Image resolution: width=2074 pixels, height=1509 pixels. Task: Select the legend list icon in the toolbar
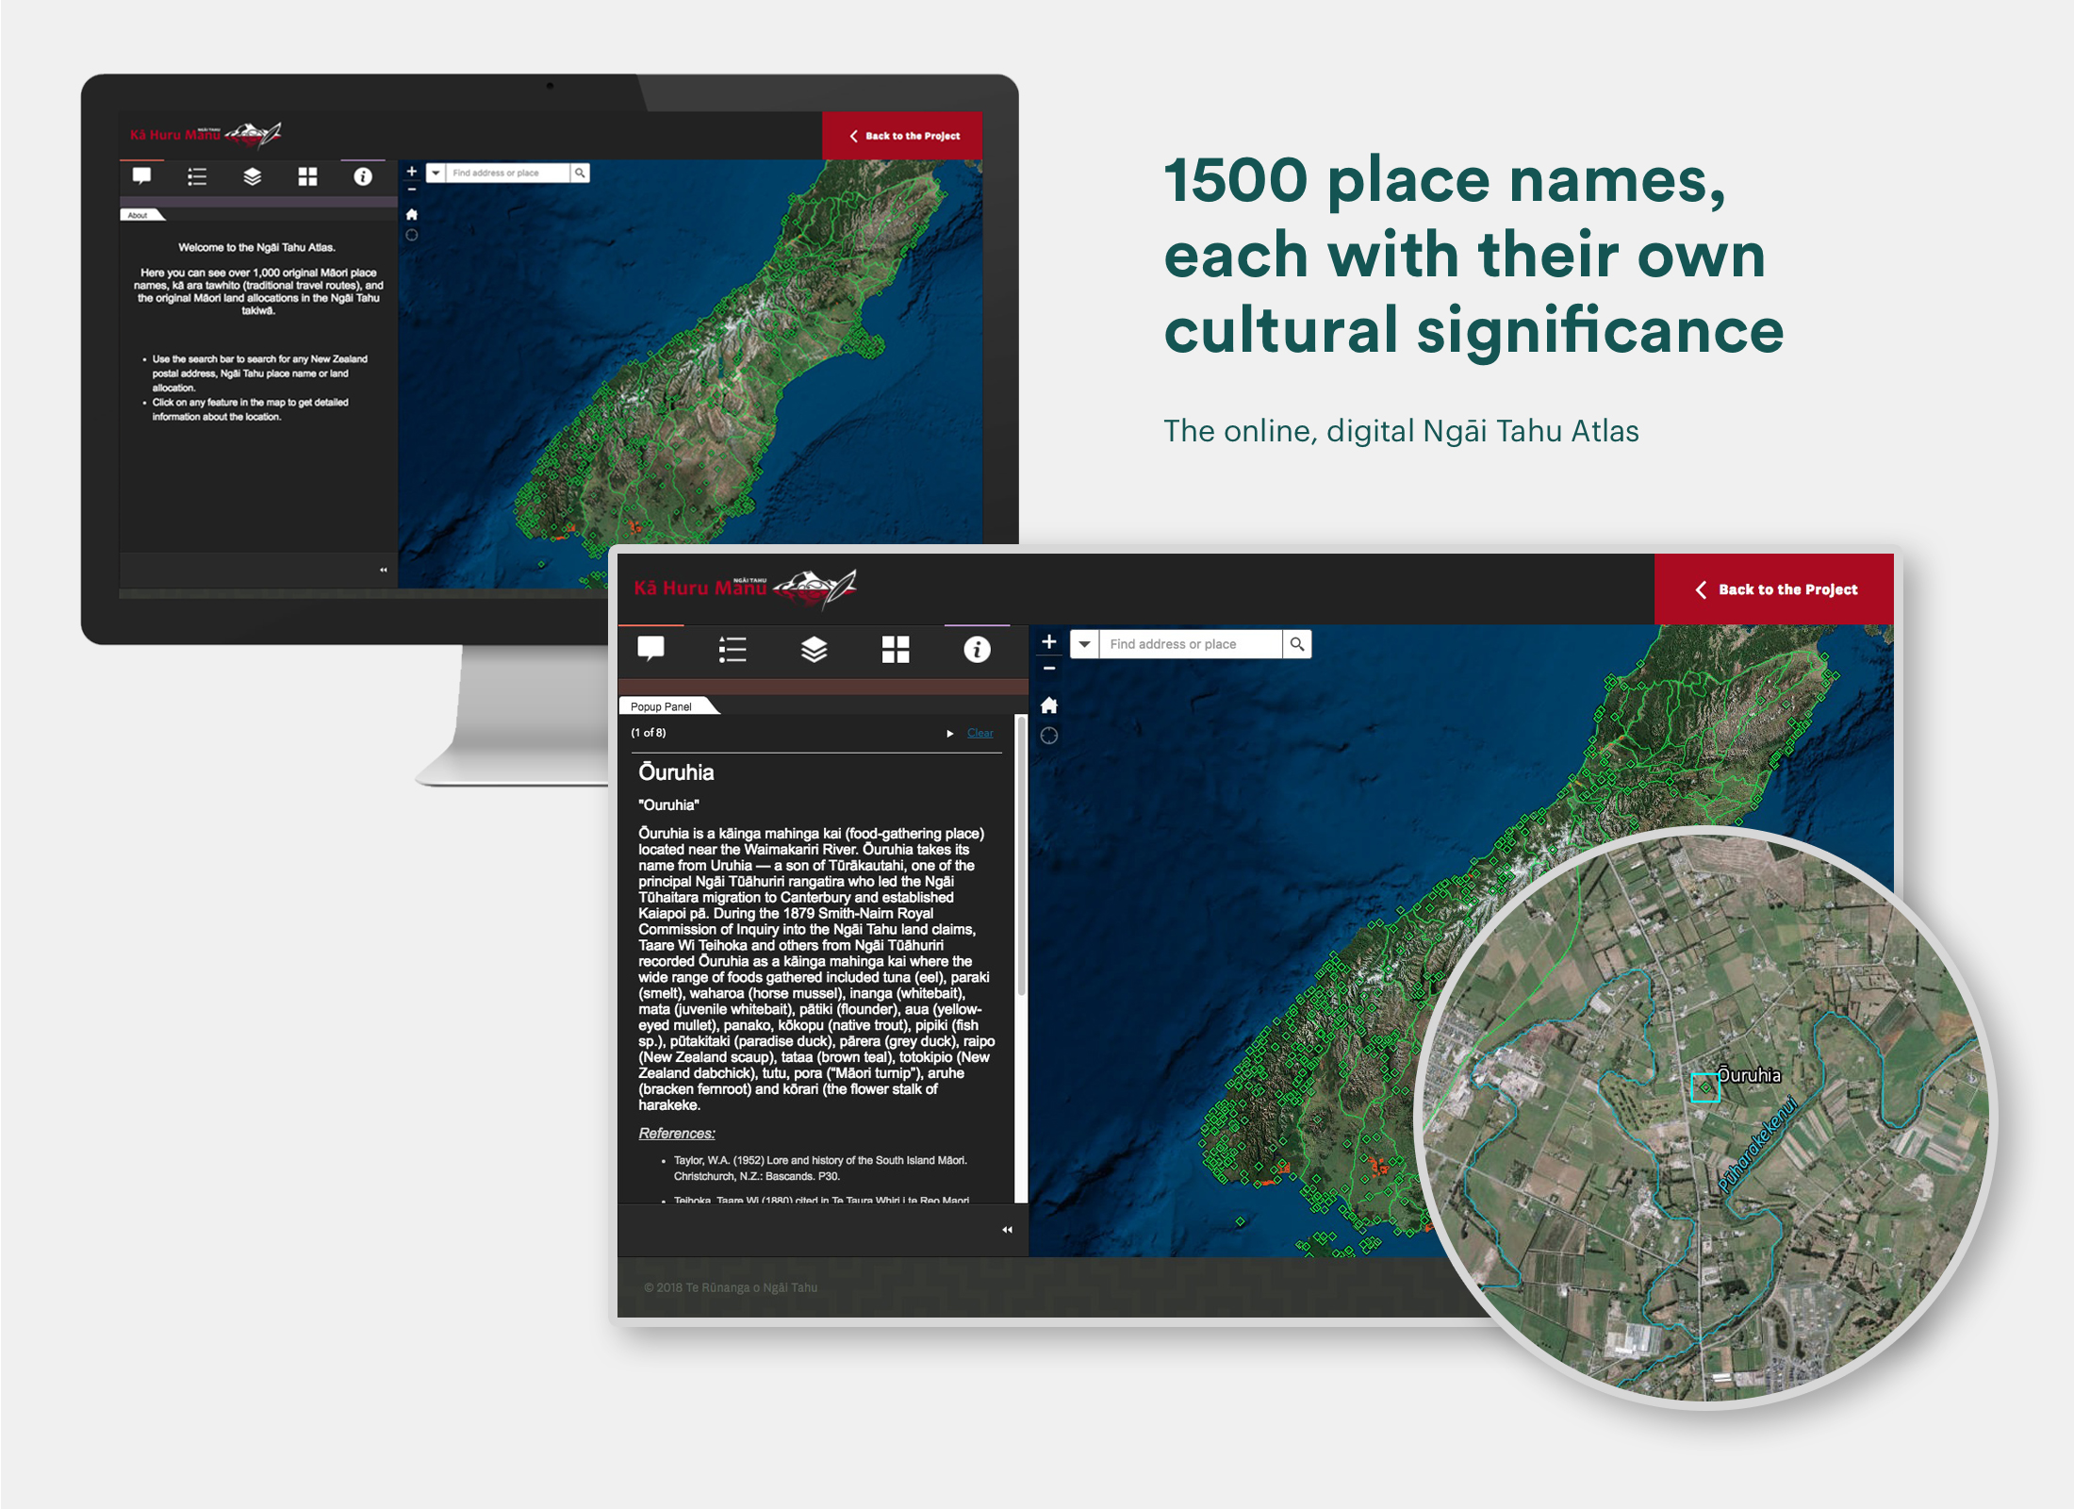tap(732, 649)
